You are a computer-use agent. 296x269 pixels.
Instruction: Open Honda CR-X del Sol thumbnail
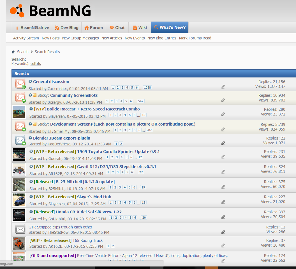(19, 215)
